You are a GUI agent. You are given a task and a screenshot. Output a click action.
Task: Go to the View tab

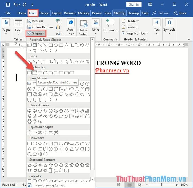coord(108,13)
